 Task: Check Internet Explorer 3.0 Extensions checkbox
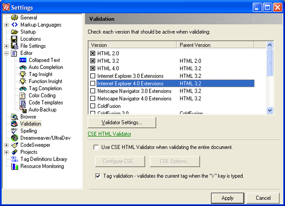tap(93, 76)
